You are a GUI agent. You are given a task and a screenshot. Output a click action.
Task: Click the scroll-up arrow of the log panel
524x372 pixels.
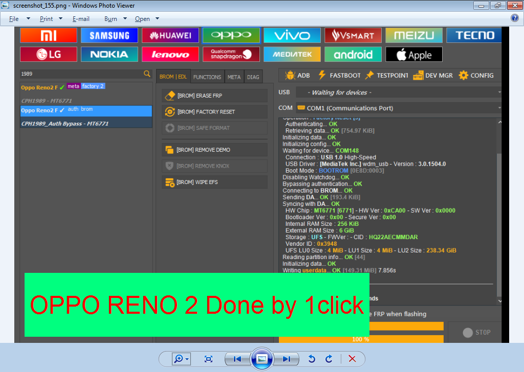tap(499, 122)
